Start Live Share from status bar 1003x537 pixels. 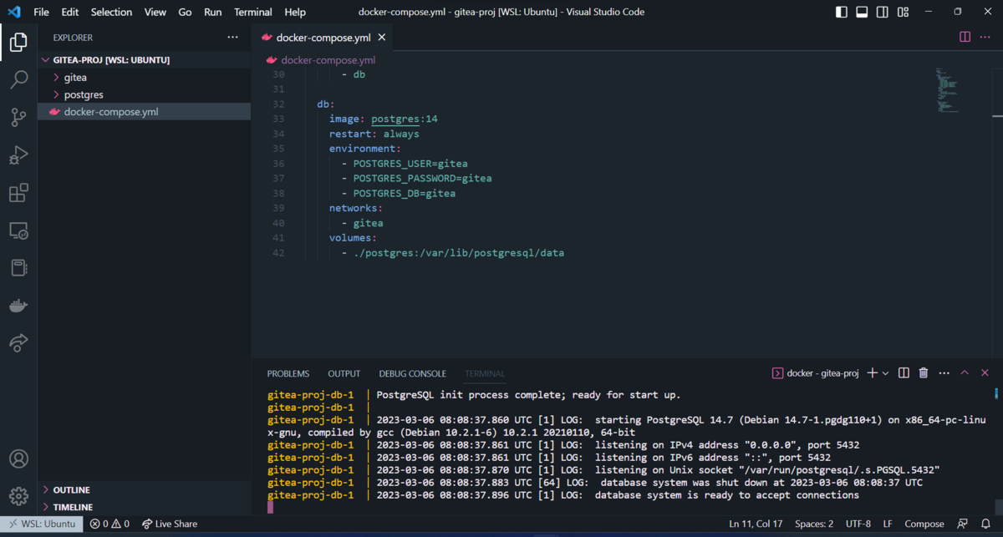pyautogui.click(x=170, y=524)
